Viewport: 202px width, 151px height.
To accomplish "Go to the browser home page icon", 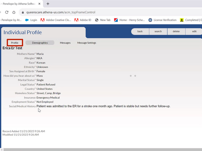I will point(14,12).
